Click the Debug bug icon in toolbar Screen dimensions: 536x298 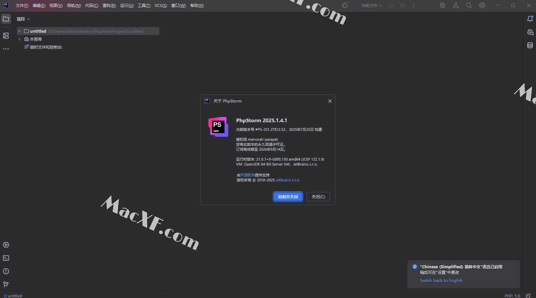click(x=403, y=5)
